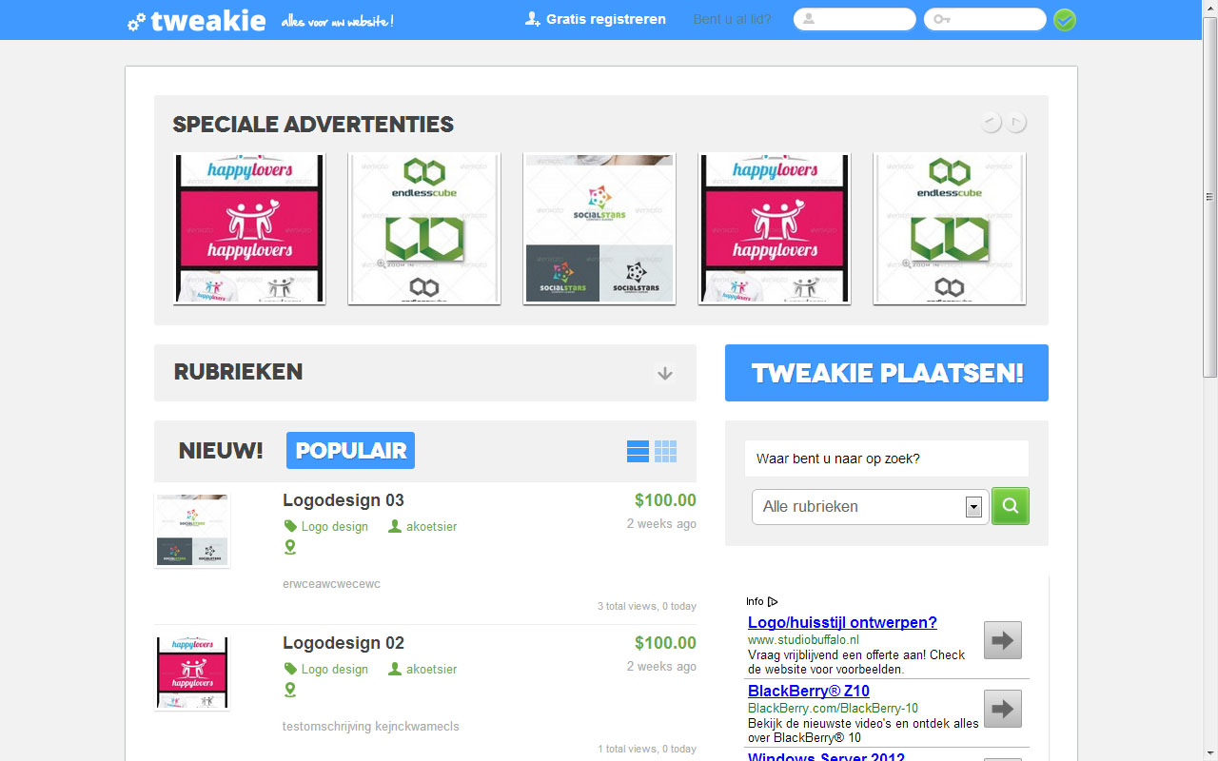Click akoetsier author link on Logodesign 03
The height and width of the screenshot is (761, 1218).
tap(432, 526)
